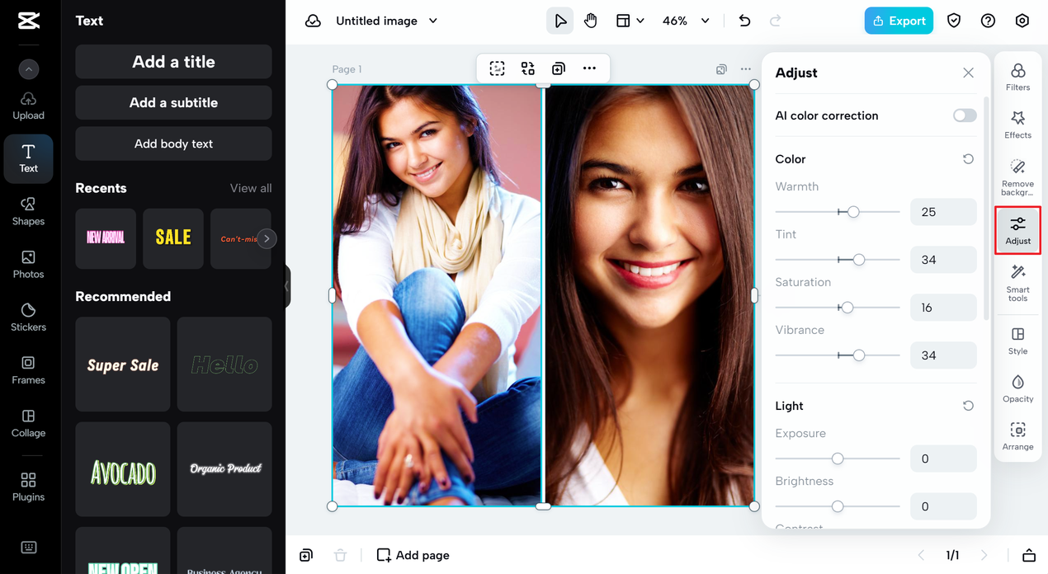Show more recent text styles arrow
Screen dimensions: 1048x574
(267, 238)
